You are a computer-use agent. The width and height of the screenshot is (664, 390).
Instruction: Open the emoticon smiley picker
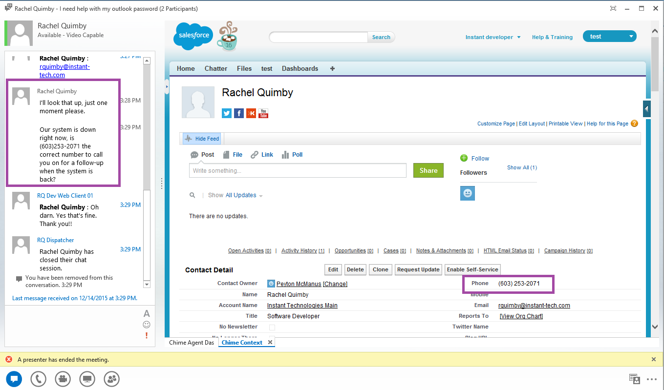147,325
